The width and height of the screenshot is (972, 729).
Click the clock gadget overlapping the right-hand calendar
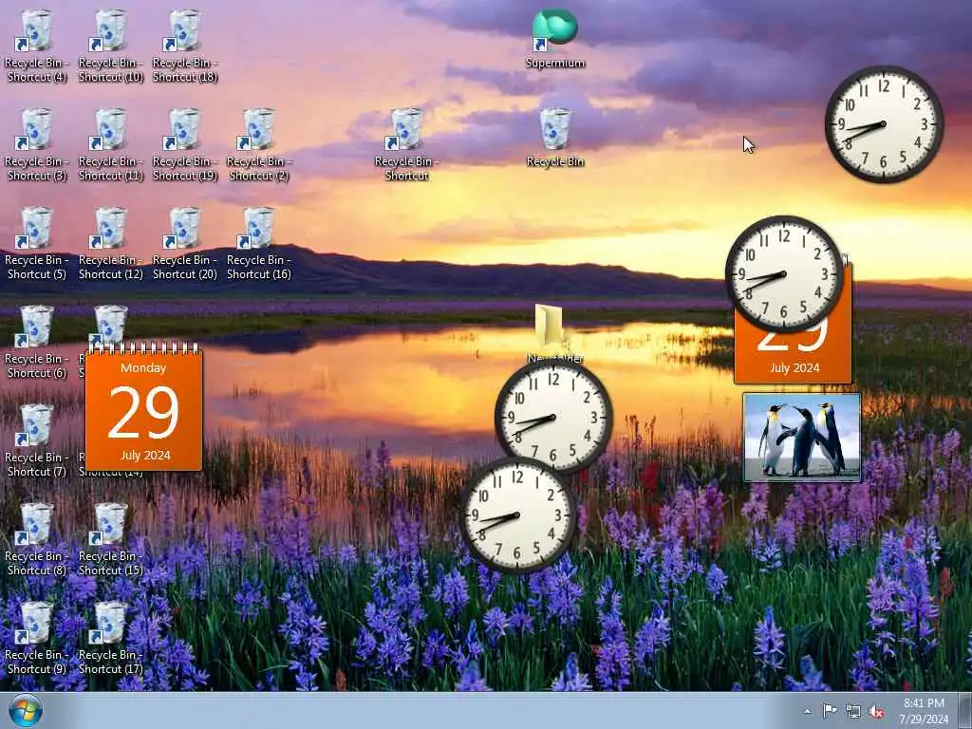click(x=783, y=273)
